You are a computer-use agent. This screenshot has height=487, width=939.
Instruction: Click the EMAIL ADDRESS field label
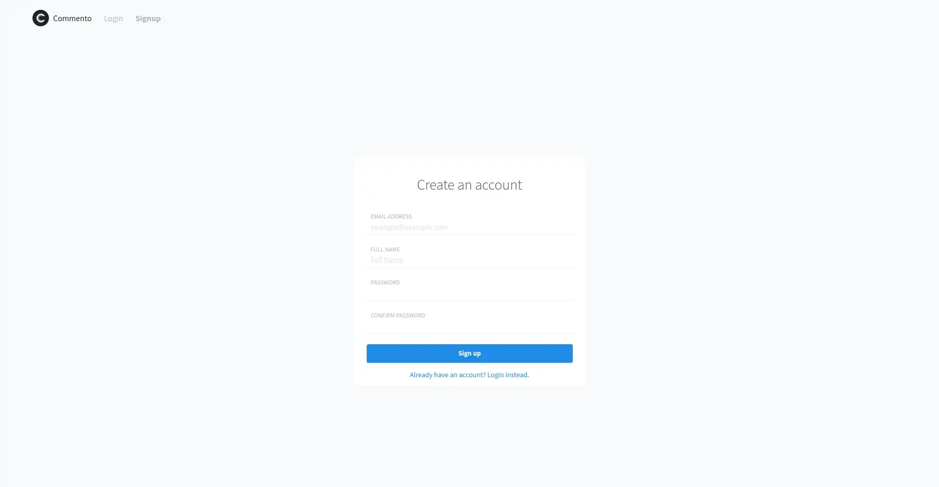[391, 216]
